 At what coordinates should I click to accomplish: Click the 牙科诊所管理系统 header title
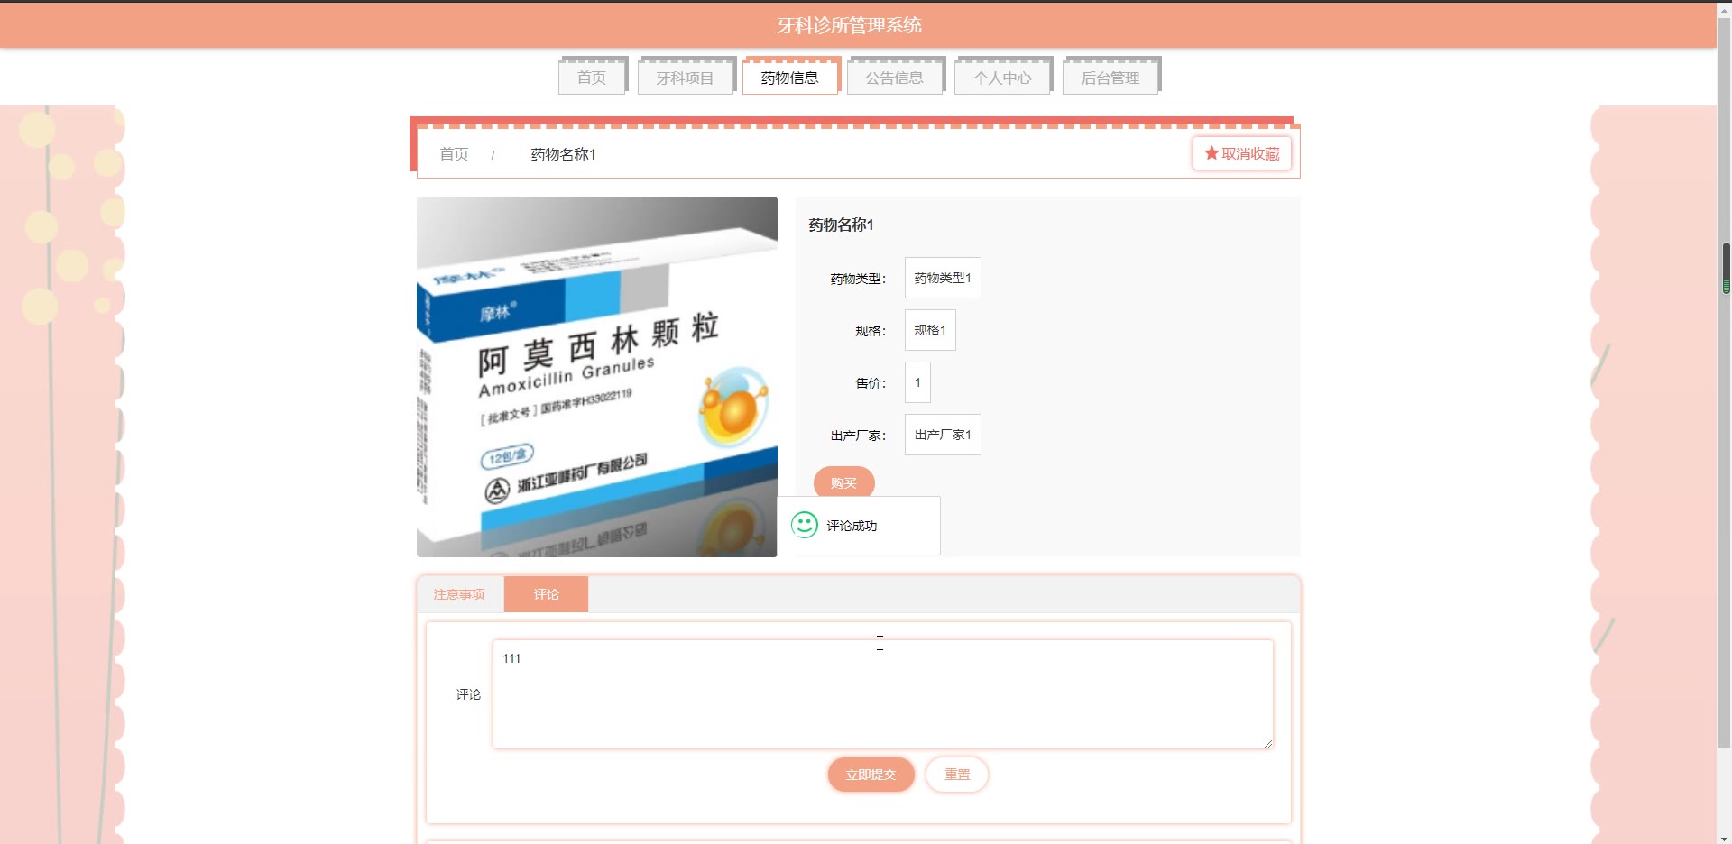coord(849,25)
